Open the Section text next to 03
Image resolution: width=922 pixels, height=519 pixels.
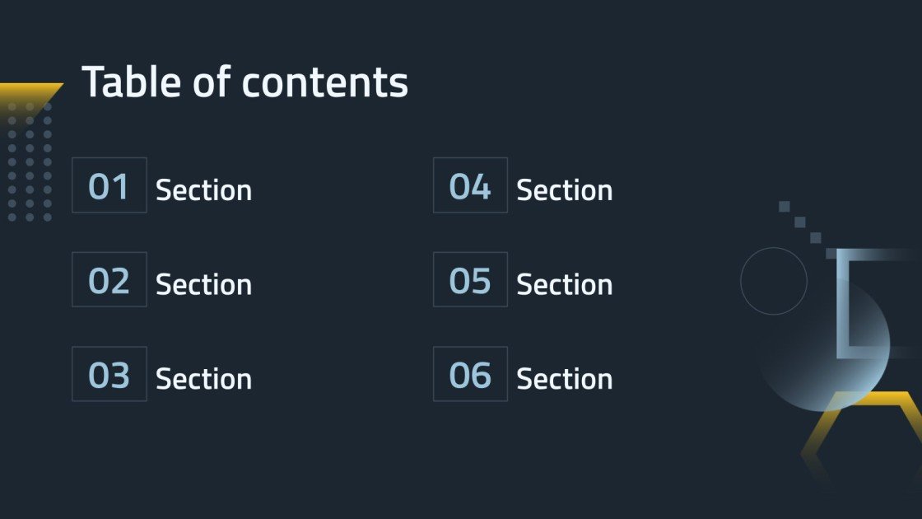(203, 379)
